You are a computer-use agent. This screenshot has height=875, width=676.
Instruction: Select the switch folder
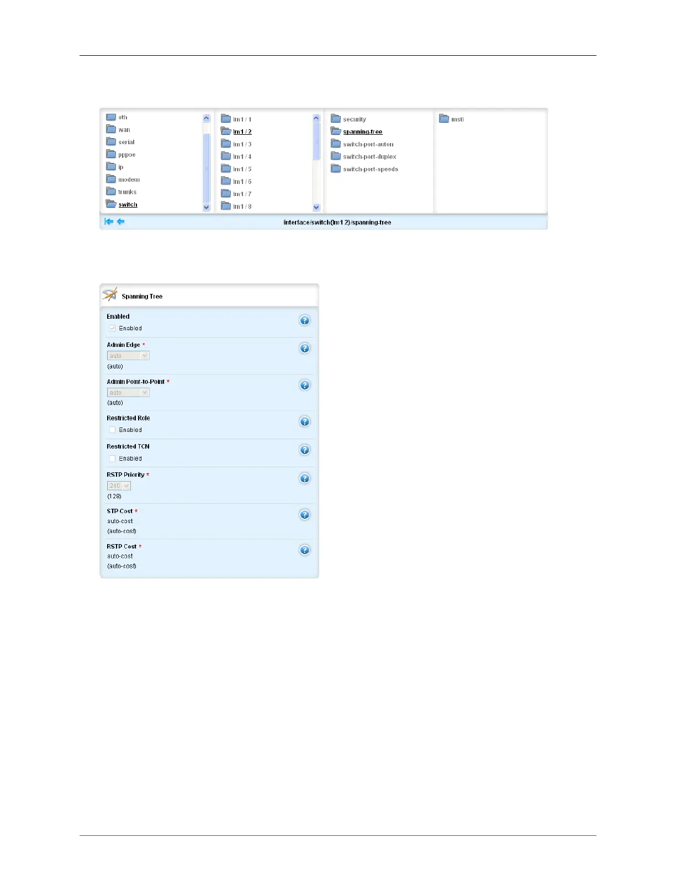[x=122, y=204]
